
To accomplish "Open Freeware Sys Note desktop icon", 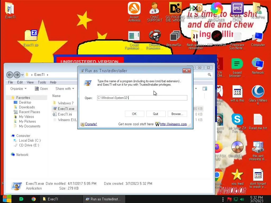I will coord(237,41).
